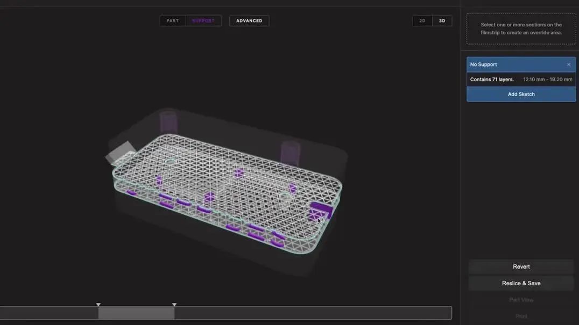Click the dimmed Print button
Image resolution: width=579 pixels, height=325 pixels.
[x=521, y=316]
